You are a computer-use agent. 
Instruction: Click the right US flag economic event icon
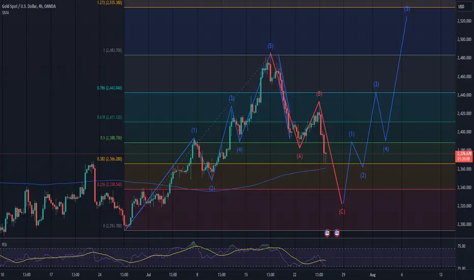click(337, 233)
